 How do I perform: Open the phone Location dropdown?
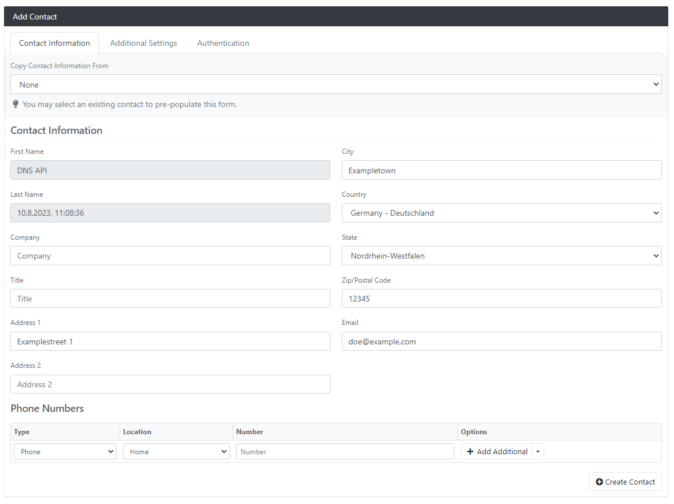click(x=176, y=451)
